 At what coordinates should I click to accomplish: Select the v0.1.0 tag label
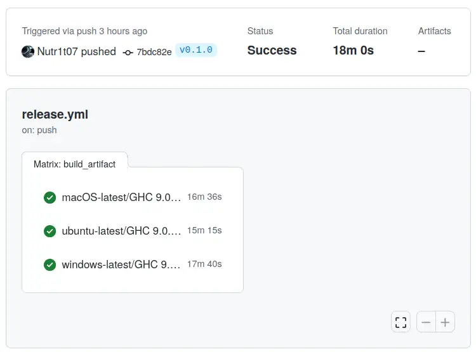pos(196,50)
